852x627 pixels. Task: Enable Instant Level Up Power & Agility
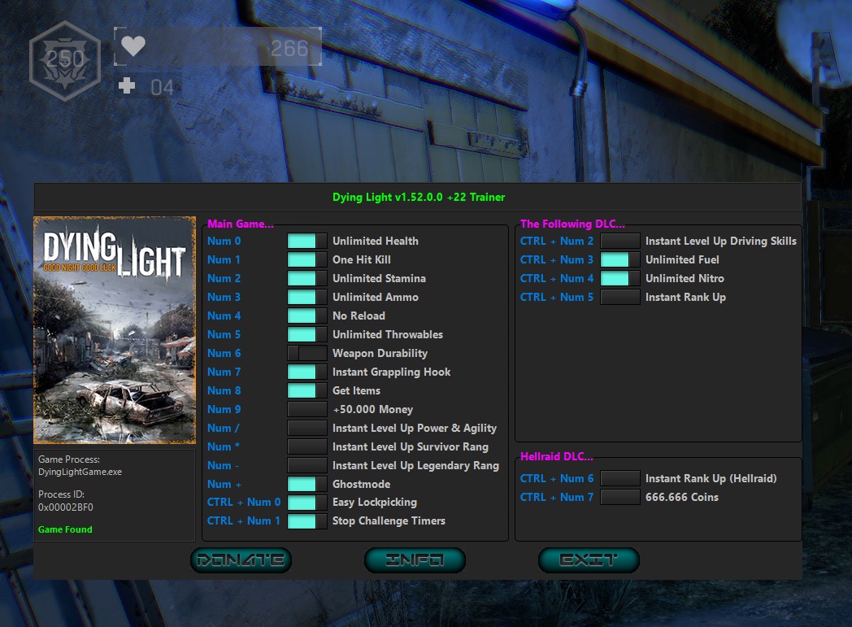coord(307,428)
